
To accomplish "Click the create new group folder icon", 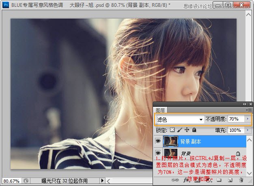I will click(x=219, y=180).
